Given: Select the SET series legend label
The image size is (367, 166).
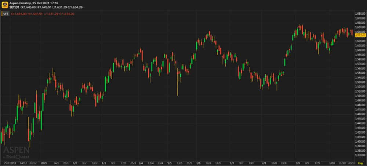Looking at the screenshot, I should click(6, 14).
